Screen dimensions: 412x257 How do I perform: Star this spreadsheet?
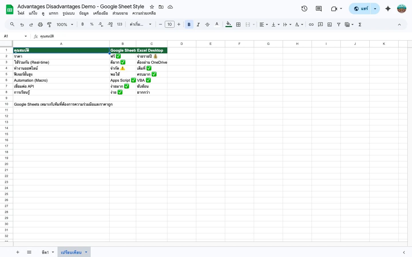152,7
